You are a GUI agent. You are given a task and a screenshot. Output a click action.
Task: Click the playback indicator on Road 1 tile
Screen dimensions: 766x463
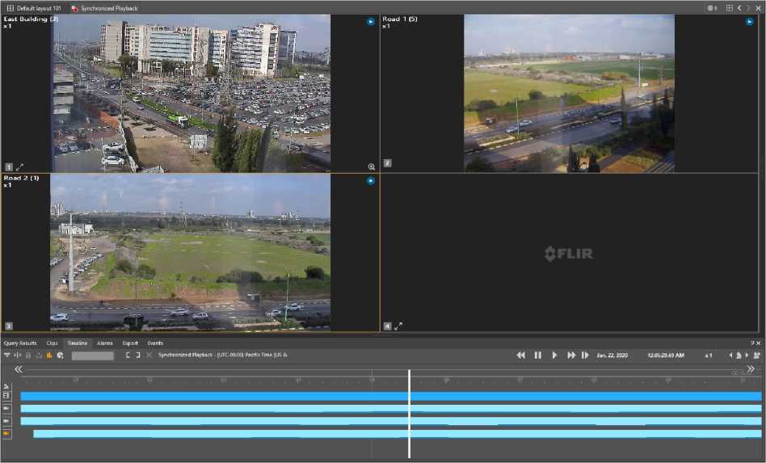[749, 22]
